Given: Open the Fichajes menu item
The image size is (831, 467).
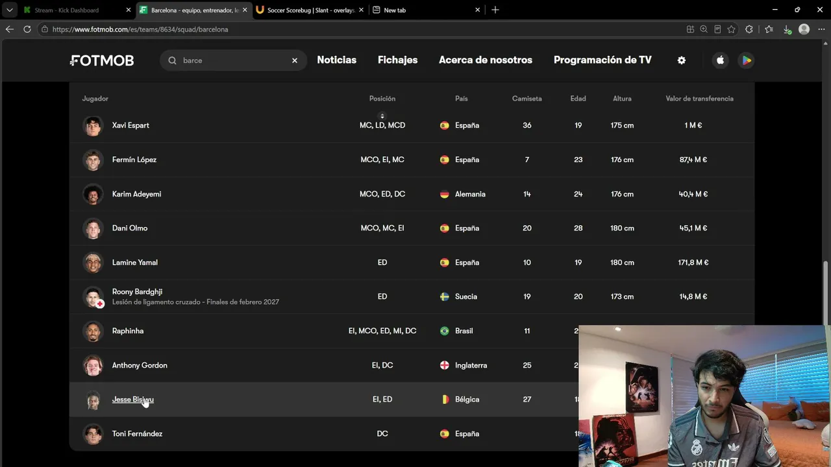Looking at the screenshot, I should coord(397,60).
